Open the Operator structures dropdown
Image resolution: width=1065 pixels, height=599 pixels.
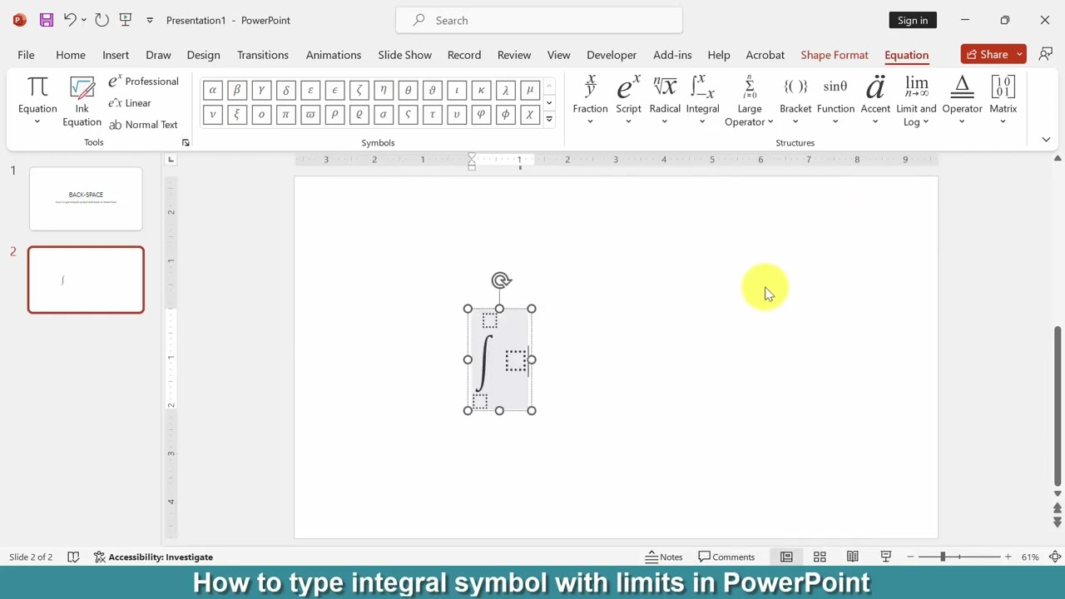(x=962, y=100)
